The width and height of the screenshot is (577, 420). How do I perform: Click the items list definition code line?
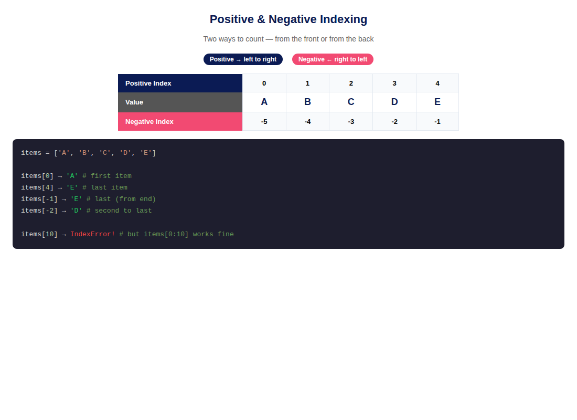(x=88, y=153)
